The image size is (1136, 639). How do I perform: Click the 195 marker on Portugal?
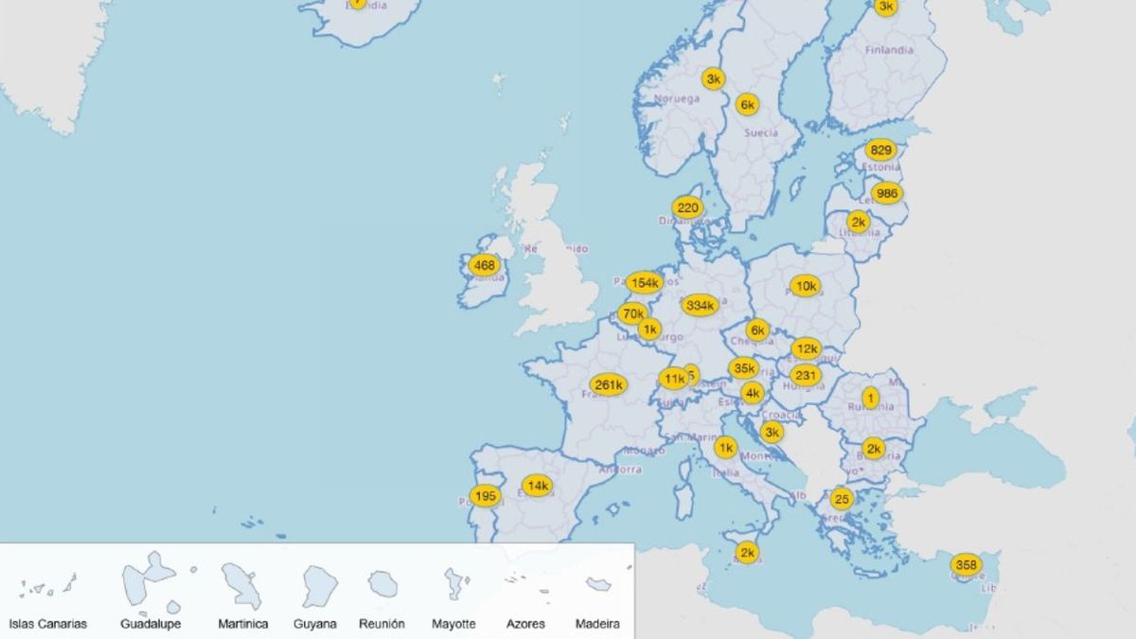click(486, 496)
